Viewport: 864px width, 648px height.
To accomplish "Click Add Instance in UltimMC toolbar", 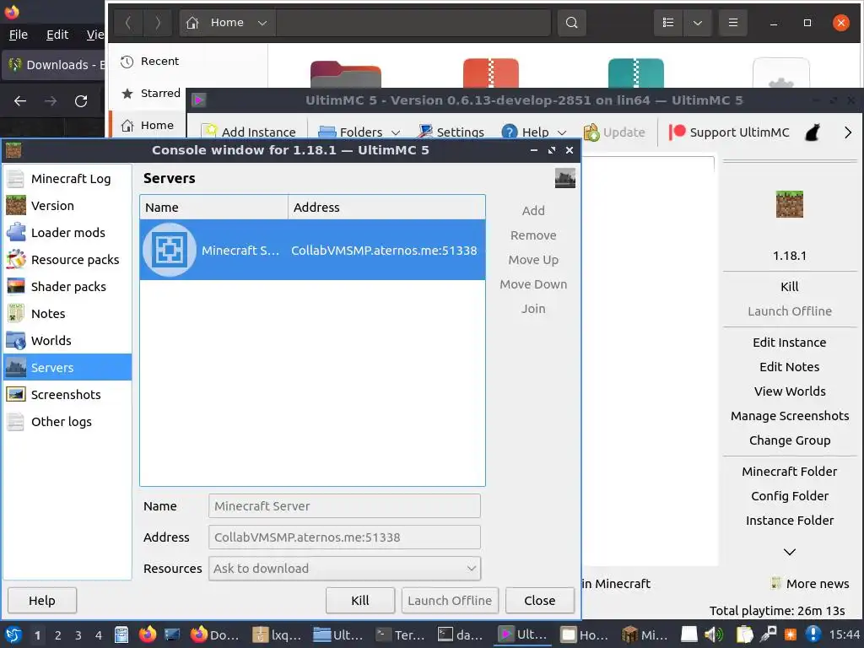I will coord(249,132).
